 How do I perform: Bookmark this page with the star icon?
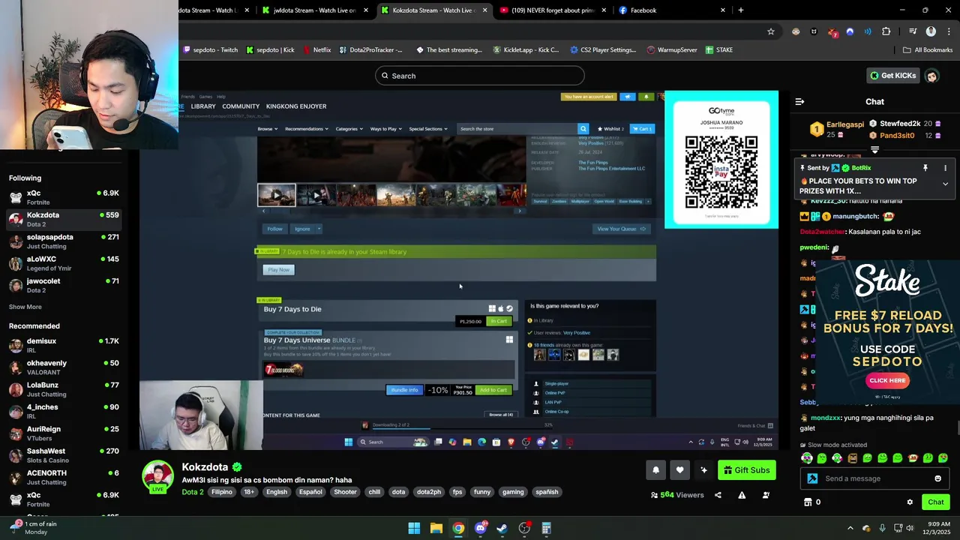[x=770, y=31]
